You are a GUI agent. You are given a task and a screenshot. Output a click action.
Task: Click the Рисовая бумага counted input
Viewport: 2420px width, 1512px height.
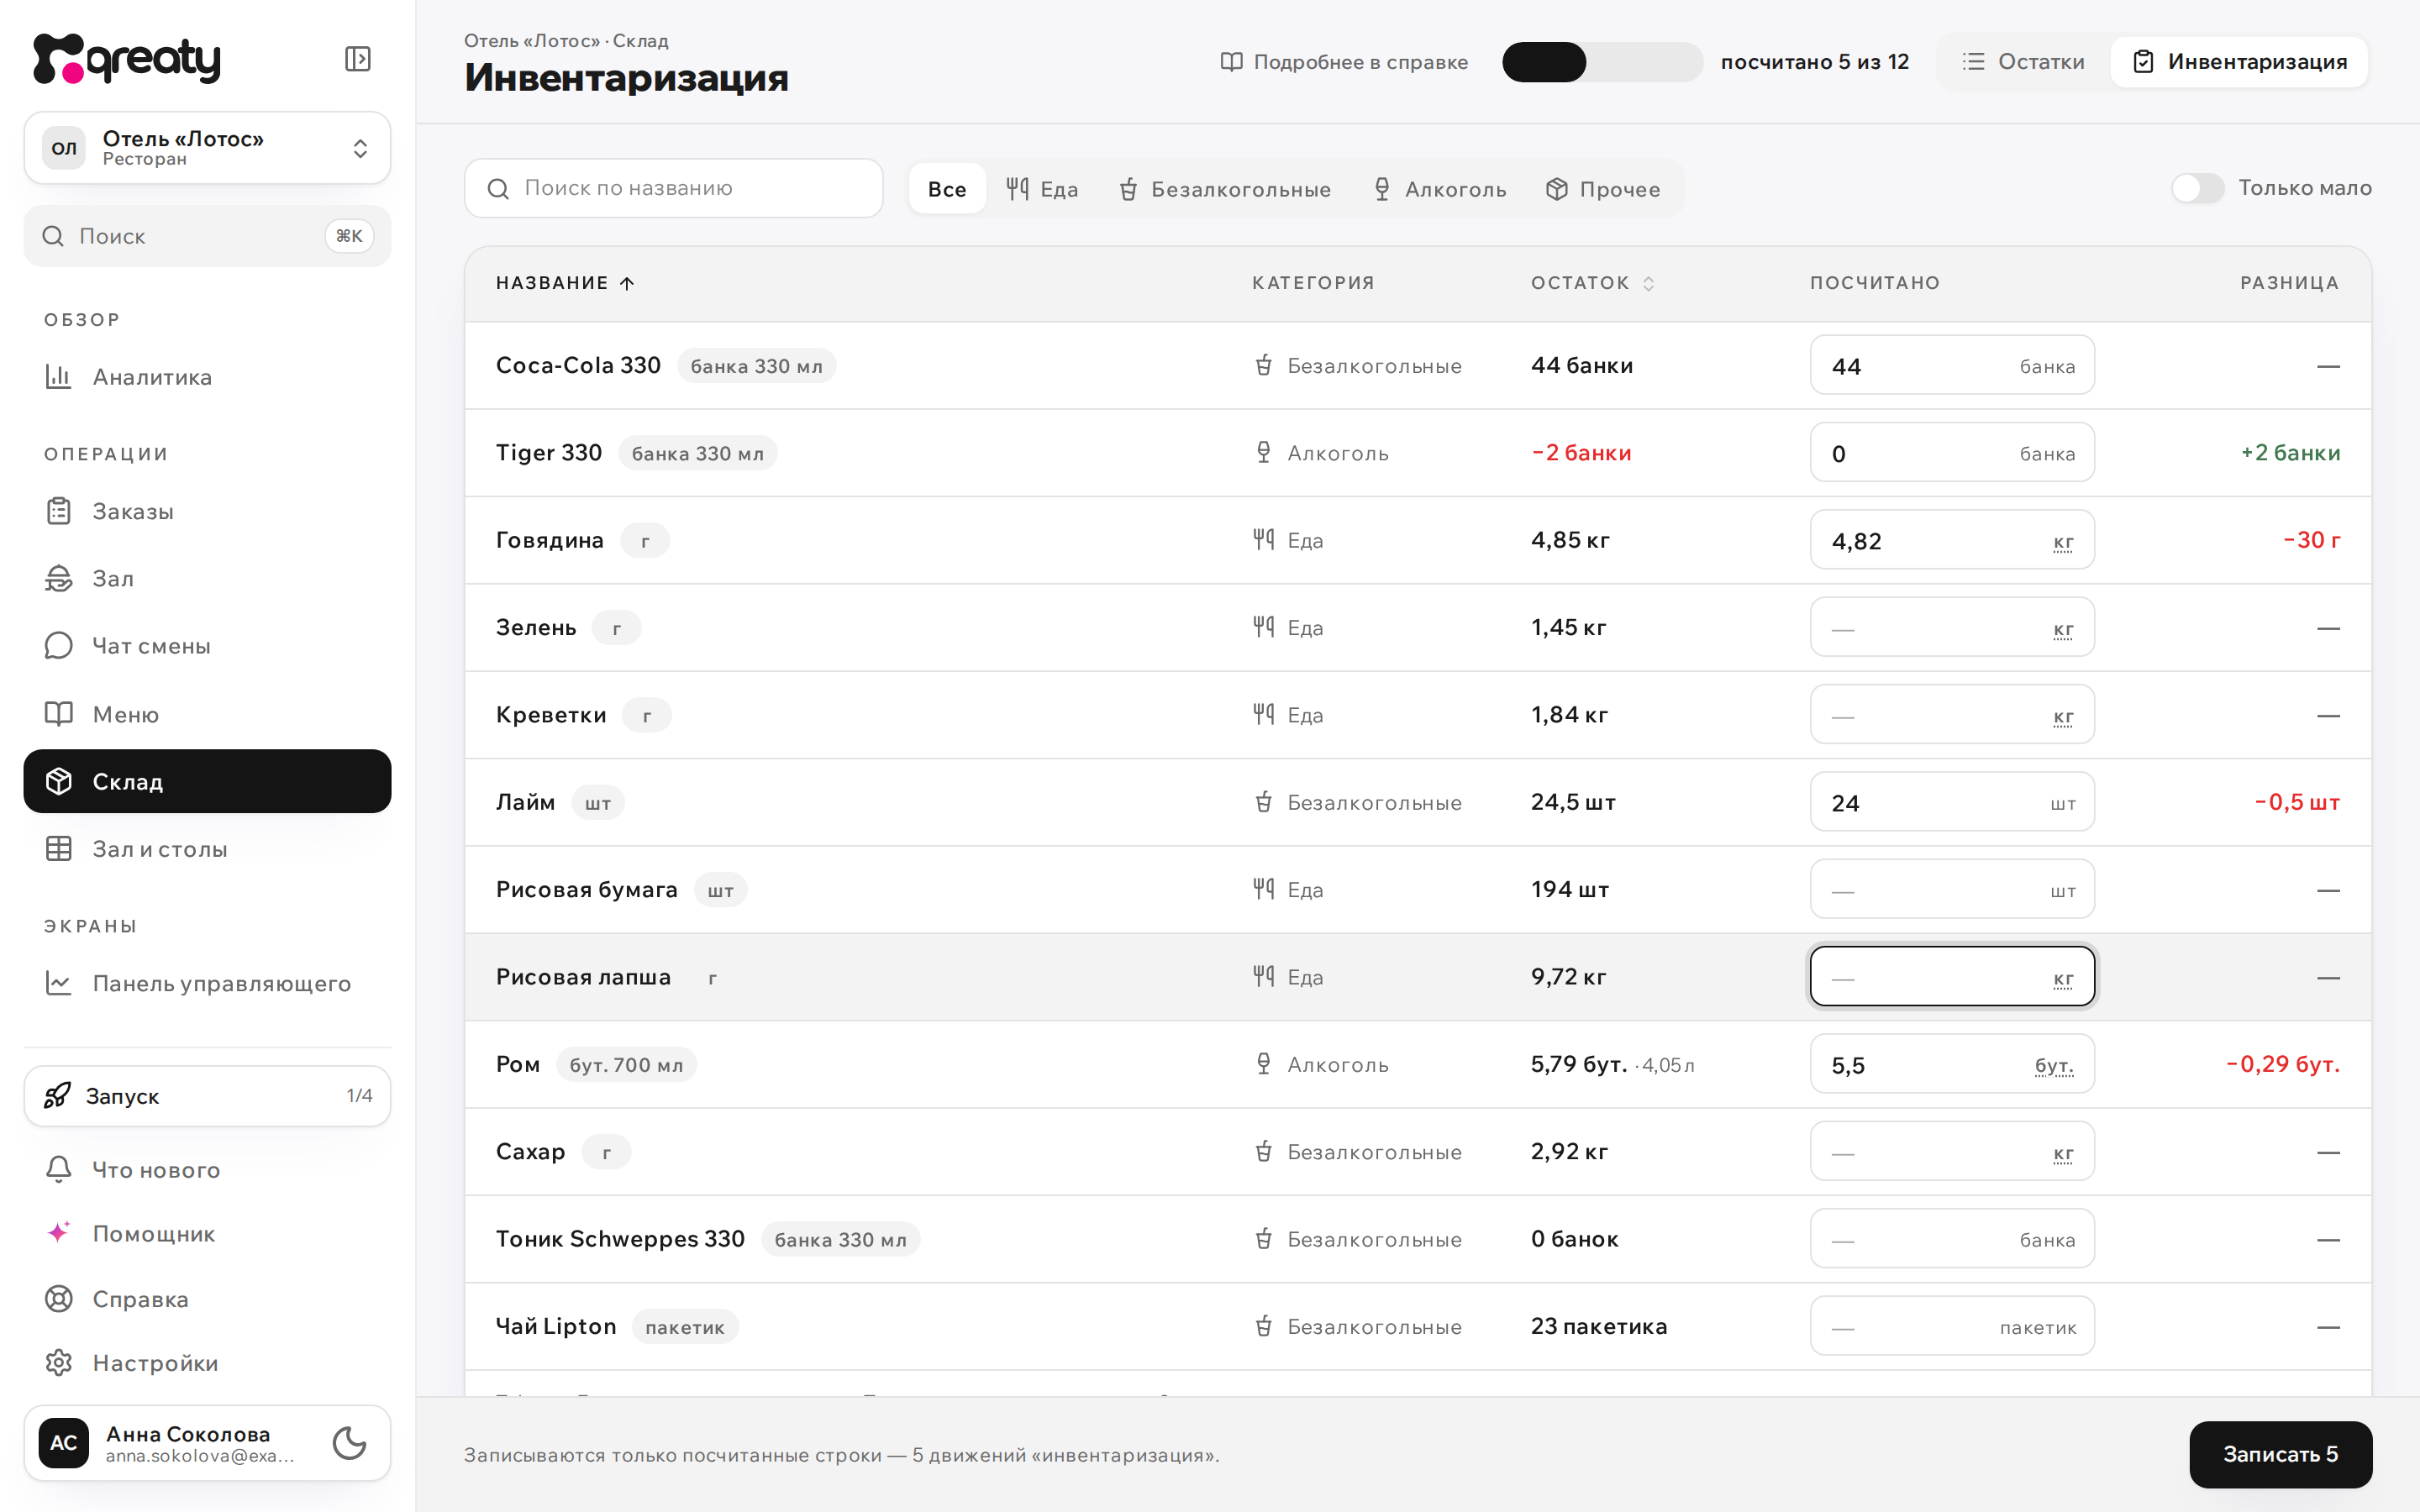(1952, 889)
